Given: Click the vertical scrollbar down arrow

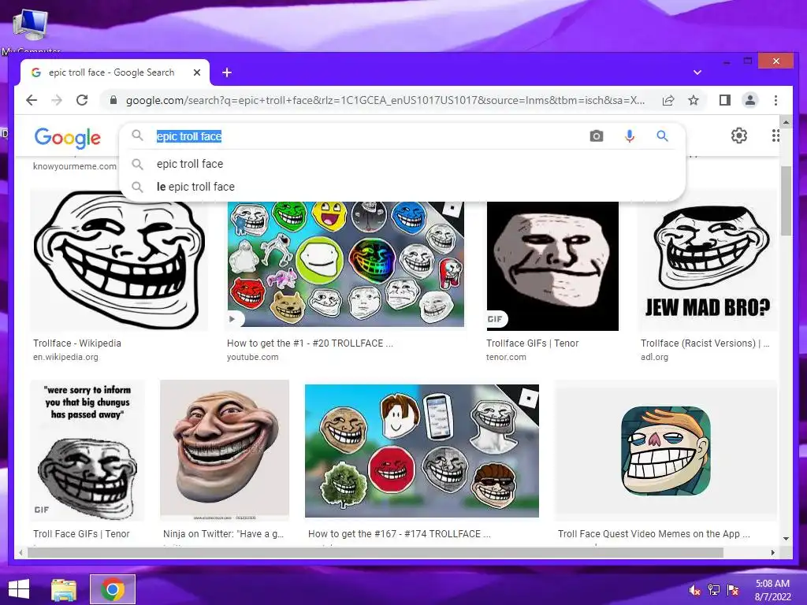Looking at the screenshot, I should point(786,539).
